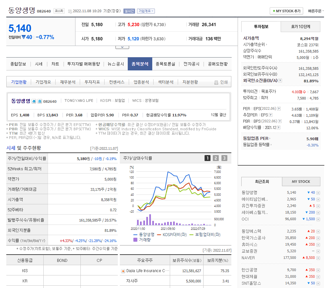The width and height of the screenshot is (326, 288).
Task: Open the 공매도현황 tab
Action: pyautogui.click(x=218, y=64)
